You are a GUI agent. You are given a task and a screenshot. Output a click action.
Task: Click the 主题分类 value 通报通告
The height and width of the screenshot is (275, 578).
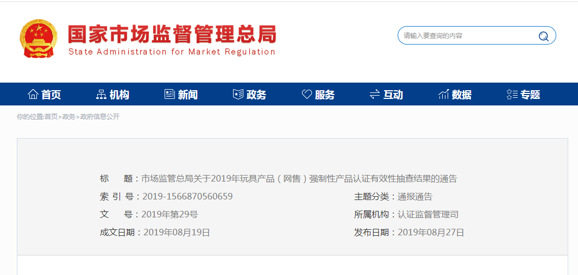414,197
